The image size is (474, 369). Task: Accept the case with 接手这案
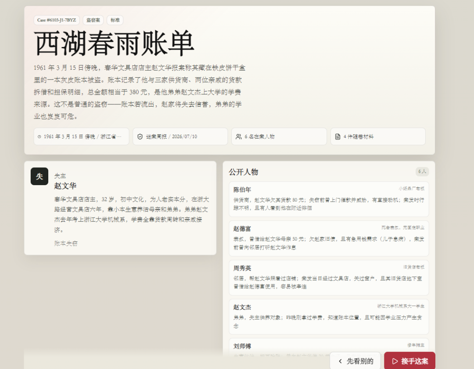[x=409, y=361]
